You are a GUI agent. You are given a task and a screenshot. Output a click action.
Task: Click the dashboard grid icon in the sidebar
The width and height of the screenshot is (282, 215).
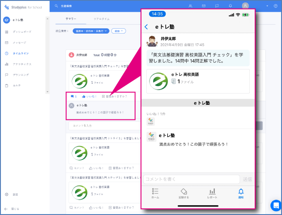(x=7, y=32)
